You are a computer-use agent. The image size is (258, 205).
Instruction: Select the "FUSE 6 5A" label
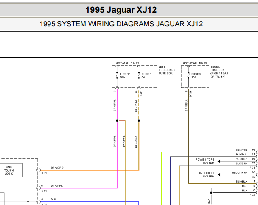pyautogui.click(x=146, y=75)
